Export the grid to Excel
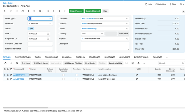The width and height of the screenshot is (185, 112). [x=133, y=63]
